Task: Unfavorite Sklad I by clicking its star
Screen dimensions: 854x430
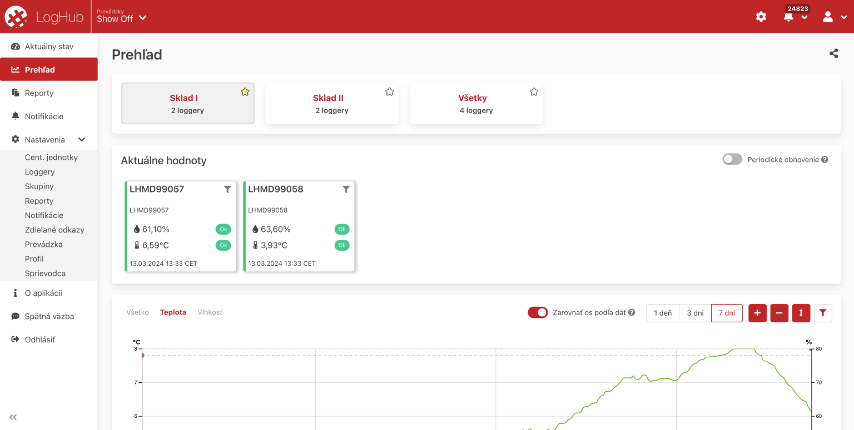Action: click(245, 92)
